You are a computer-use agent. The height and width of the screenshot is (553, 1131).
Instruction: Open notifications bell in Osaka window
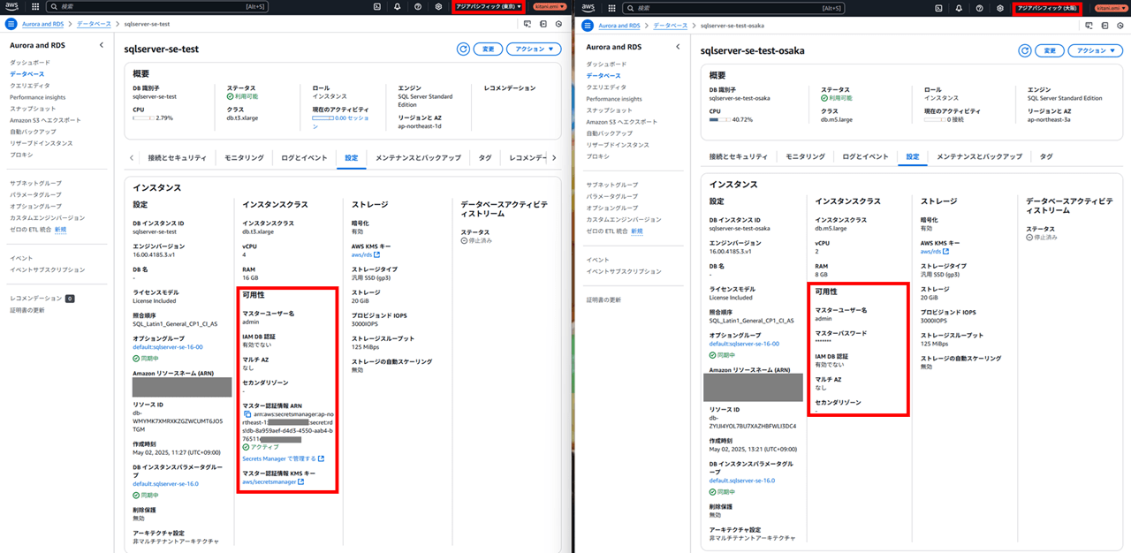click(960, 7)
